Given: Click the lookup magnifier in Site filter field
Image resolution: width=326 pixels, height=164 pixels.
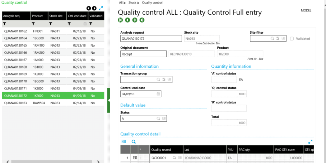Looking at the screenshot, I should tap(273, 38).
